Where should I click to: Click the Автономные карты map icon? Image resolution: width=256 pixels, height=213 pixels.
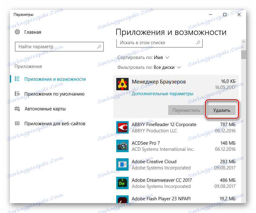click(x=17, y=109)
